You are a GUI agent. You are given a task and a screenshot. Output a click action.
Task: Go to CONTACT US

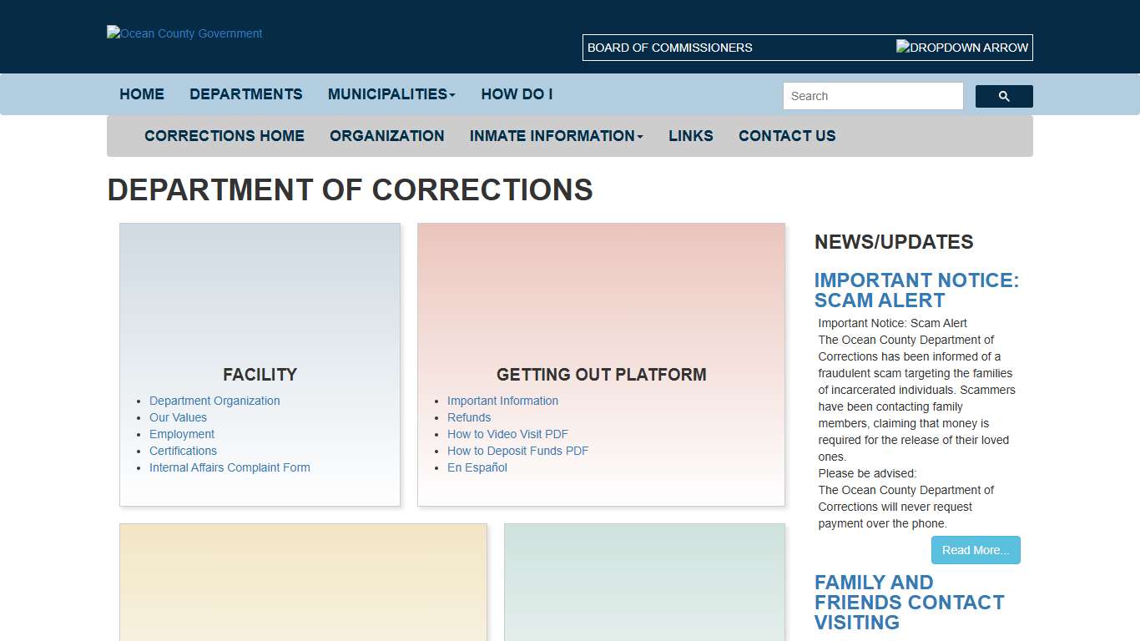coord(786,135)
